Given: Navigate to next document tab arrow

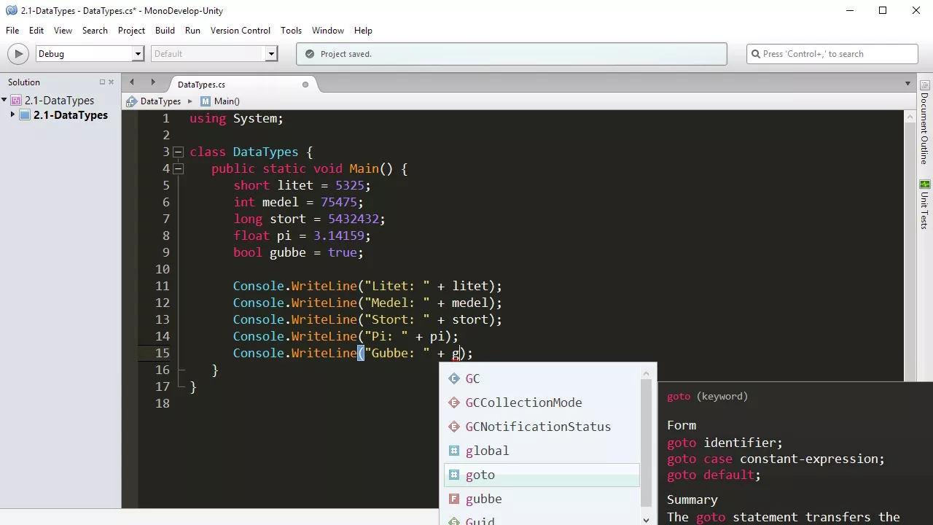Looking at the screenshot, I should [x=153, y=82].
